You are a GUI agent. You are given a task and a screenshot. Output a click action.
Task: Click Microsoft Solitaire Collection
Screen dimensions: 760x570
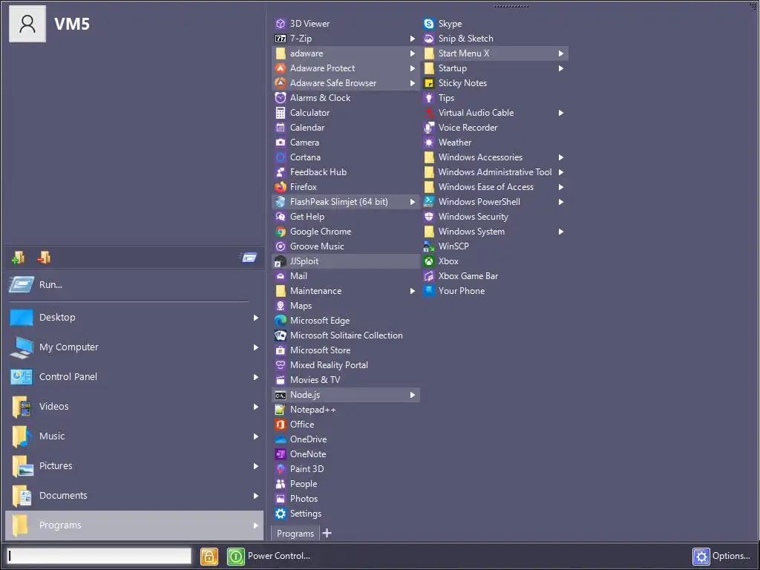(346, 335)
